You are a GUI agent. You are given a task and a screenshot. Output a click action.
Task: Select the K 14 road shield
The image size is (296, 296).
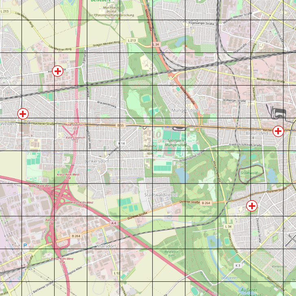[x=121, y=143]
